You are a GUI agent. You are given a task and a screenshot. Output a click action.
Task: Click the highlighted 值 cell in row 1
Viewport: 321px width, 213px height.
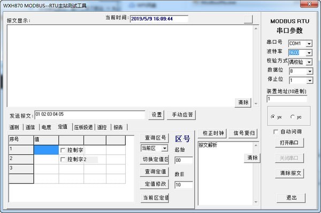click(46, 150)
